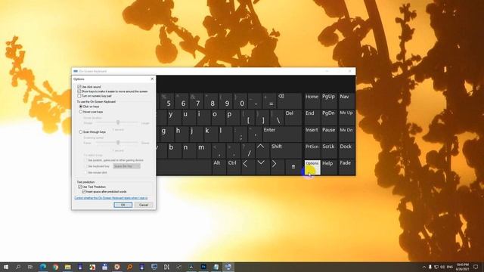Click the Scanning speed slider
The height and width of the screenshot is (272, 484).
118,143
